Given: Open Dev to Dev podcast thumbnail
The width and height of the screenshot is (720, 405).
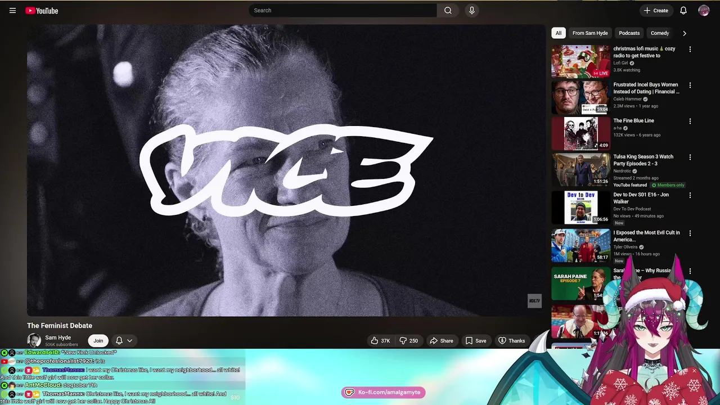Looking at the screenshot, I should click(x=580, y=207).
